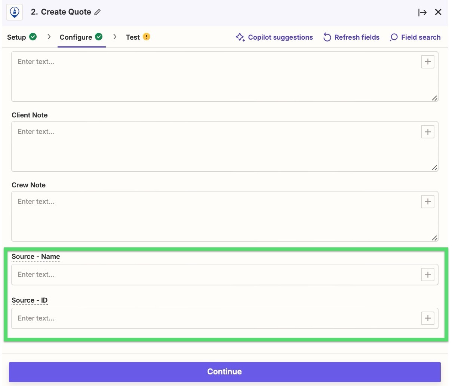Close the Create Quote panel

tap(438, 12)
